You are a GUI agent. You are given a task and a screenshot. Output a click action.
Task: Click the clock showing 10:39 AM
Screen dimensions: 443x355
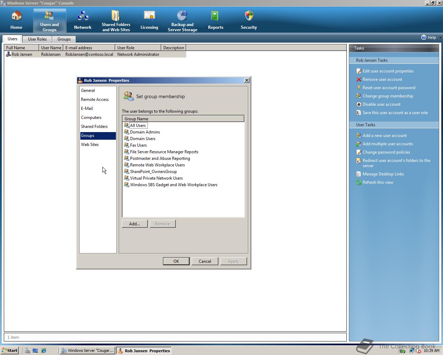point(431,350)
